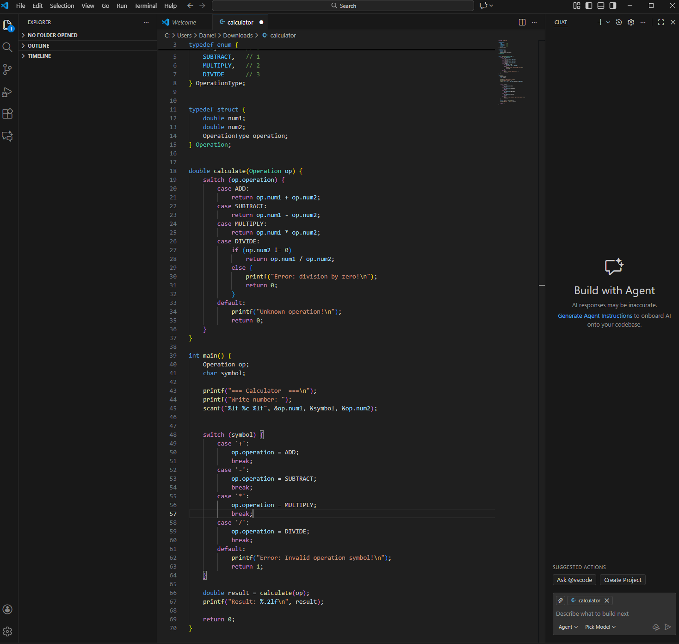
Task: Click the delegate to cloud agent icon
Action: (656, 627)
